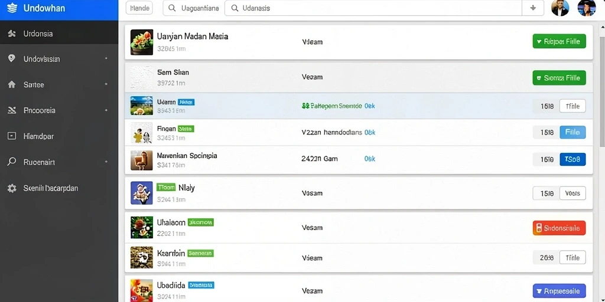Image resolution: width=605 pixels, height=302 pixels.
Task: Expand the Sartee submenu arrow
Action: click(x=106, y=84)
